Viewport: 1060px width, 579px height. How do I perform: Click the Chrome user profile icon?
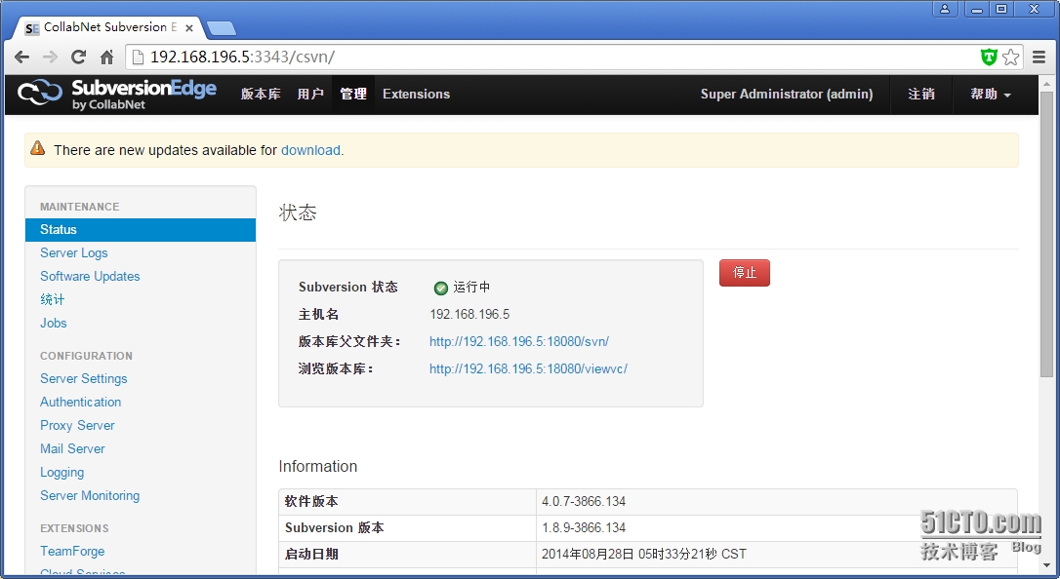(x=945, y=10)
